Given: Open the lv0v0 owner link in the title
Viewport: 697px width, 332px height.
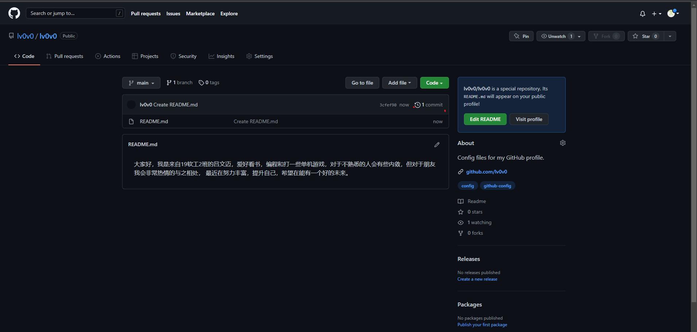Looking at the screenshot, I should click(x=25, y=36).
